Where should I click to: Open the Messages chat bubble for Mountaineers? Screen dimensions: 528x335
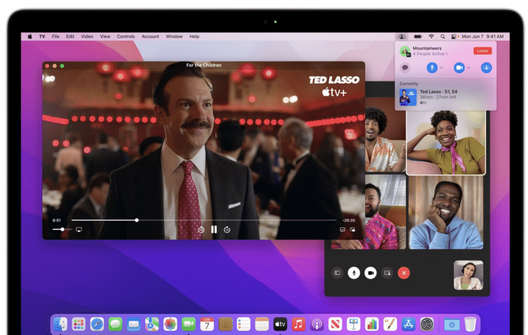[x=405, y=67]
